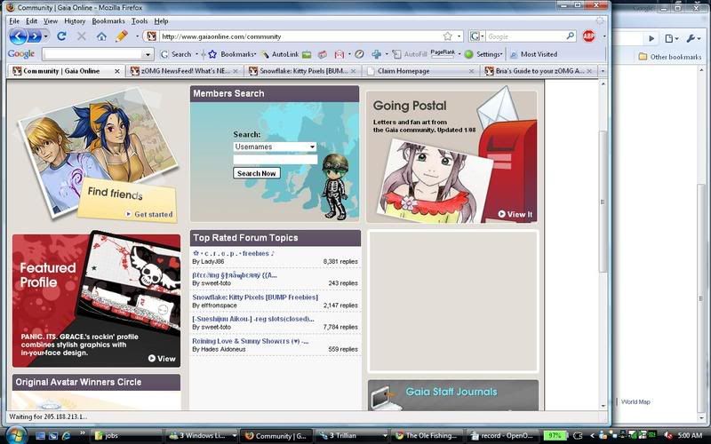Open the Most Visited bookmarks folder
The height and width of the screenshot is (444, 711).
(x=533, y=54)
